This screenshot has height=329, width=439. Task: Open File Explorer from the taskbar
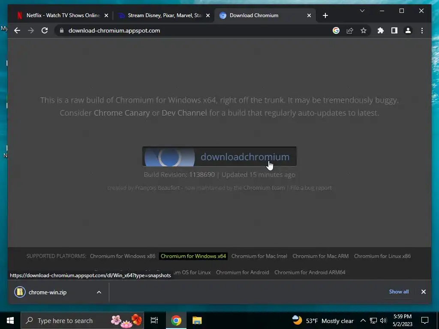(x=197, y=320)
